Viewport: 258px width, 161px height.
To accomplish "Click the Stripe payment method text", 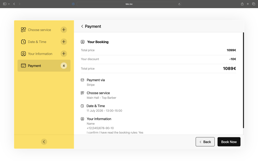I will [x=91, y=85].
